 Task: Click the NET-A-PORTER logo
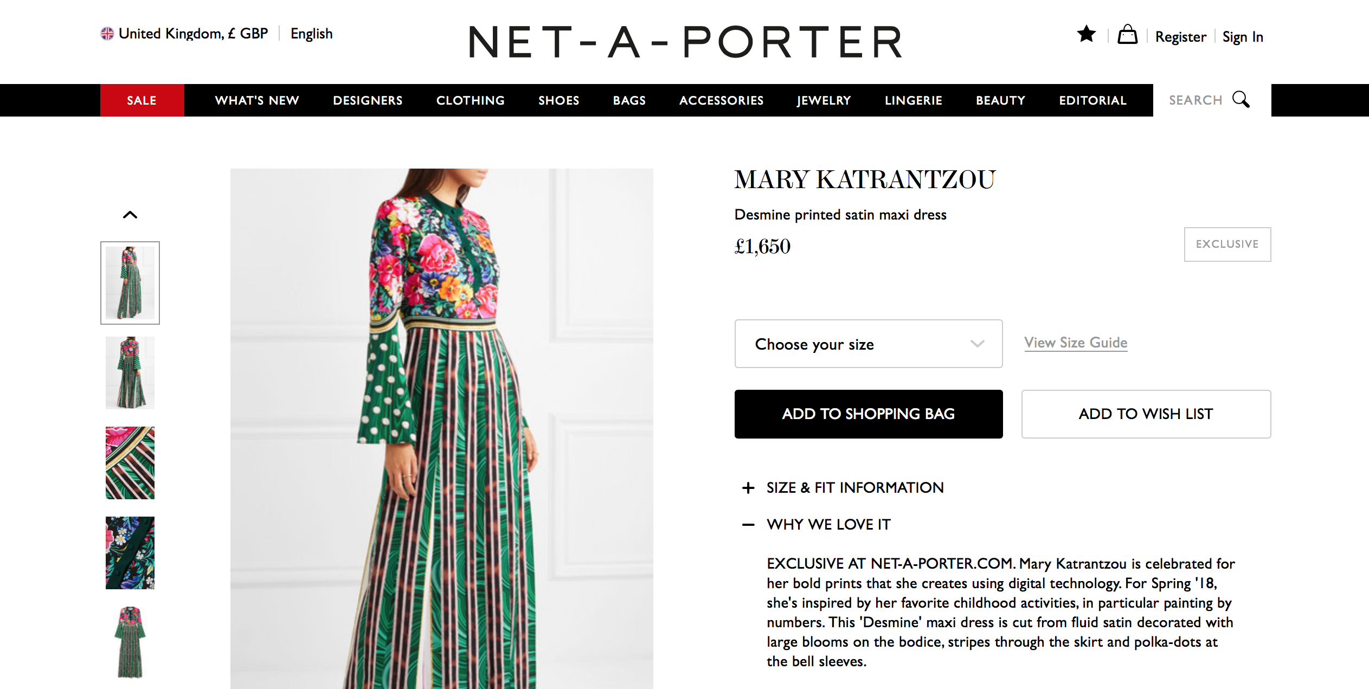pos(685,42)
